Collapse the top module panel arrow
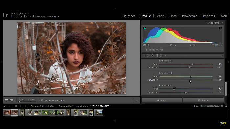The image size is (230, 129). pos(115,9)
